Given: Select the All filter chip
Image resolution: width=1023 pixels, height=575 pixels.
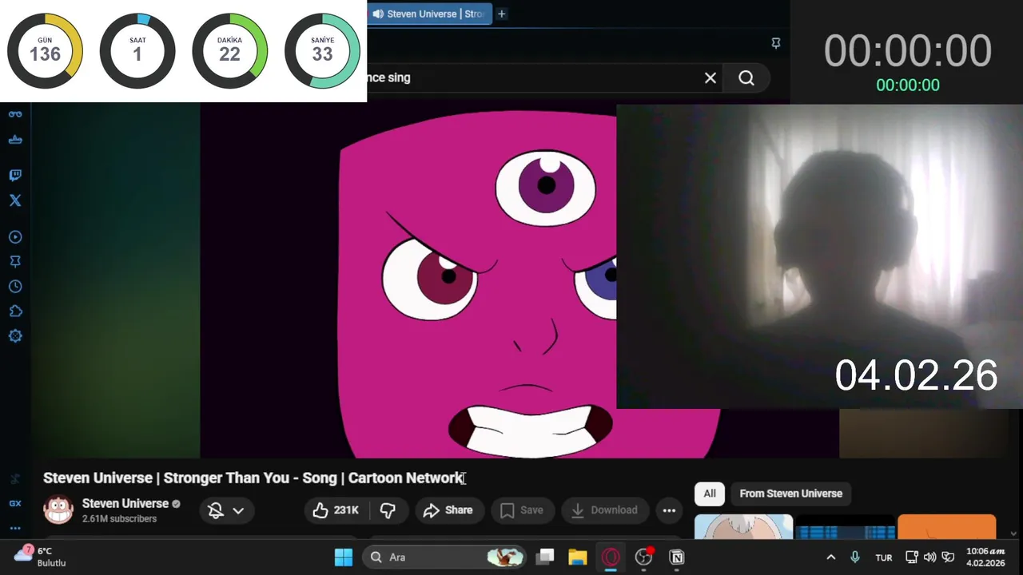Looking at the screenshot, I should point(710,494).
